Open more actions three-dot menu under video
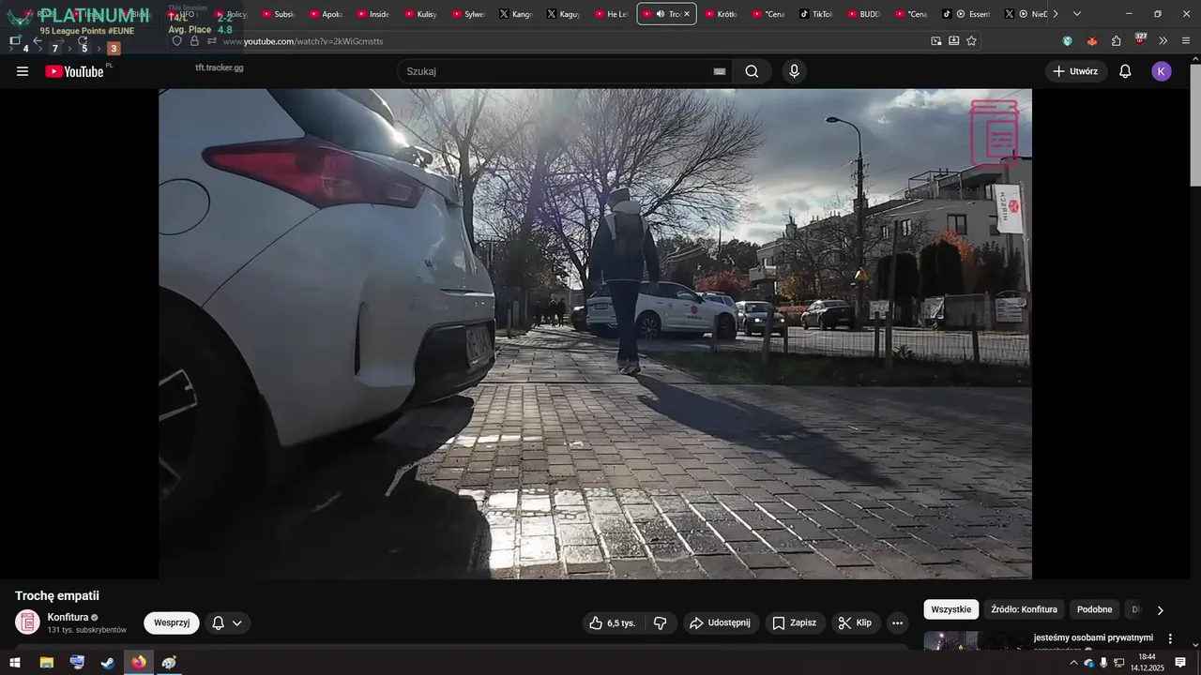The image size is (1201, 675). [x=898, y=622]
